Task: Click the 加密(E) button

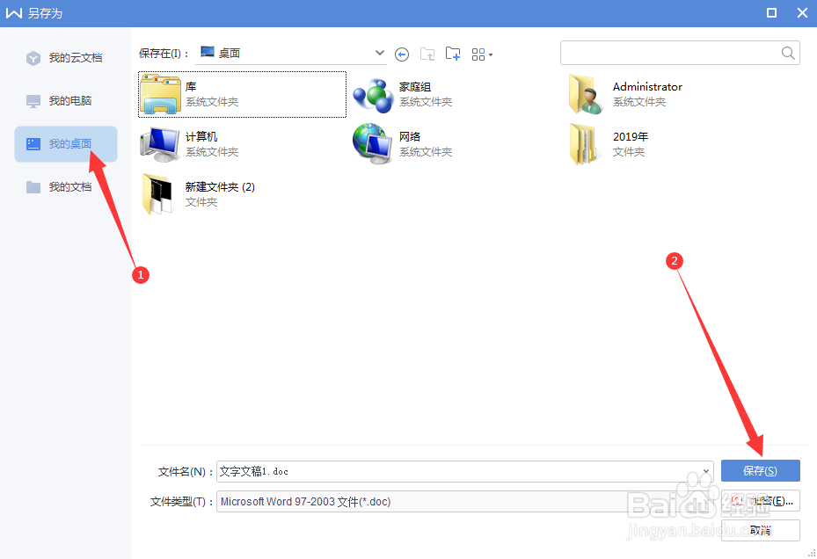Action: [x=760, y=501]
